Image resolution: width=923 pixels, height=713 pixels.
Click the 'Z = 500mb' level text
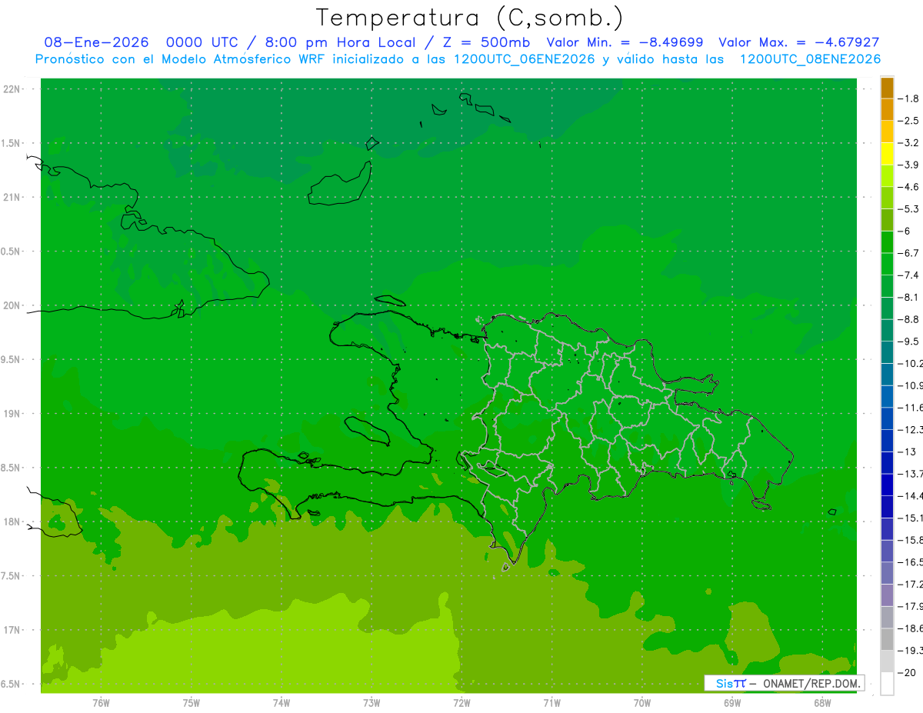(x=483, y=43)
